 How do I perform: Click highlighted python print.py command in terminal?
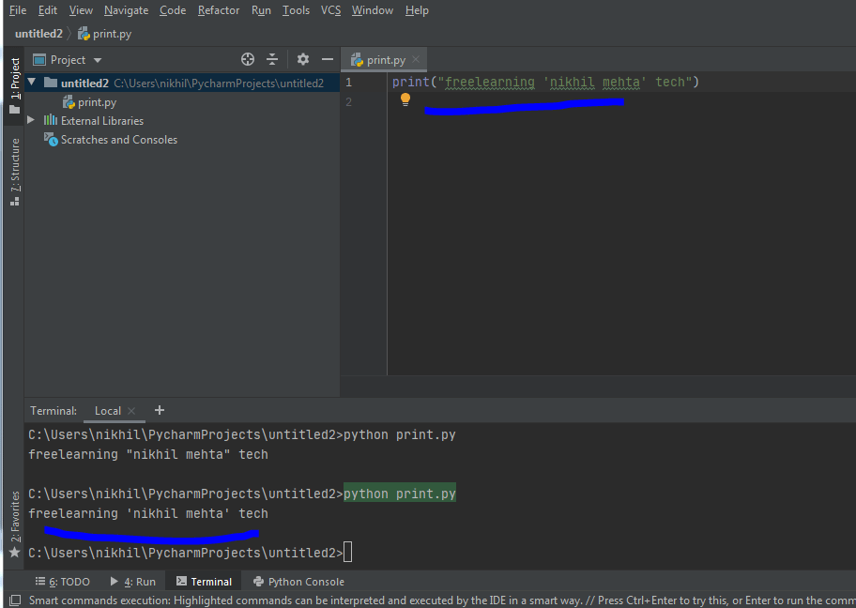tap(400, 494)
